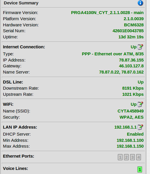Click the WAN IP address 78.87.36.155
Screen dimensions: 150x174
pyautogui.click(x=131, y=60)
